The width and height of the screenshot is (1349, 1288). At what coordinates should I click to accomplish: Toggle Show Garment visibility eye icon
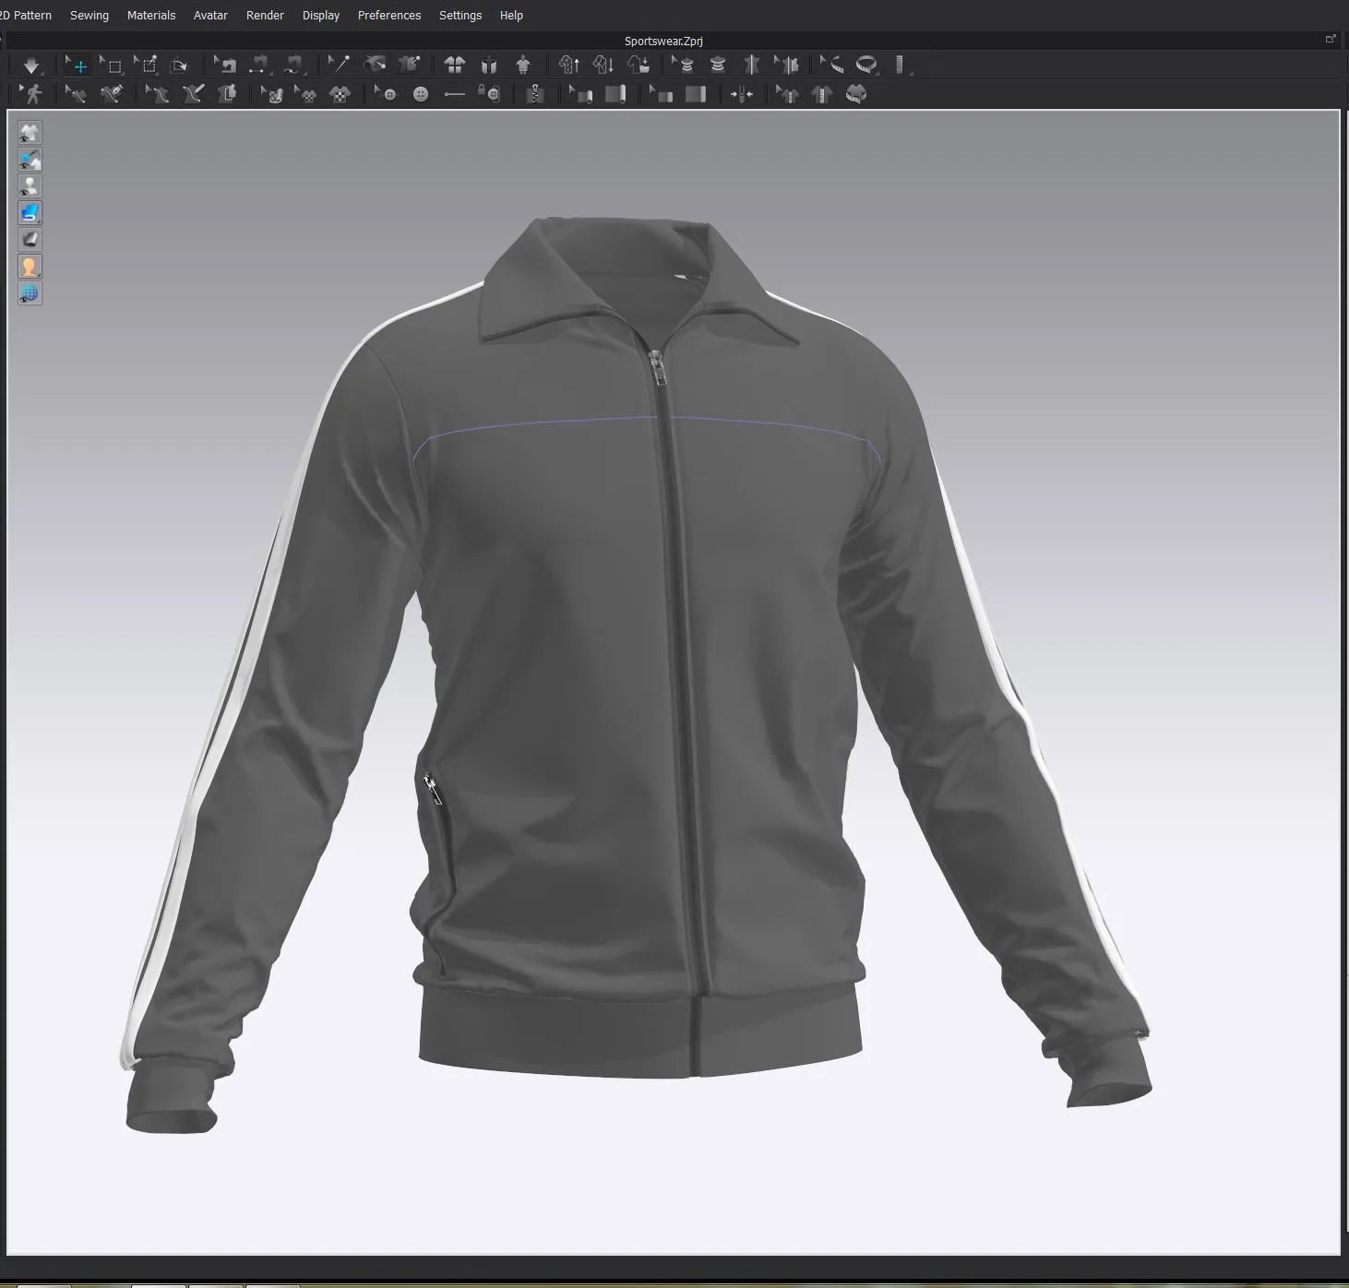[30, 133]
